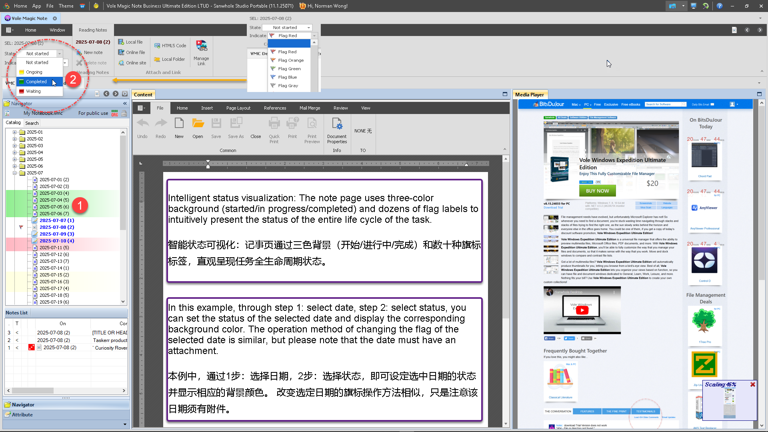
Task: Maximize the Content panel
Action: 505,94
